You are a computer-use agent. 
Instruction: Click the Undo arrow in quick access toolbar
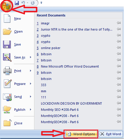coord(23,3)
